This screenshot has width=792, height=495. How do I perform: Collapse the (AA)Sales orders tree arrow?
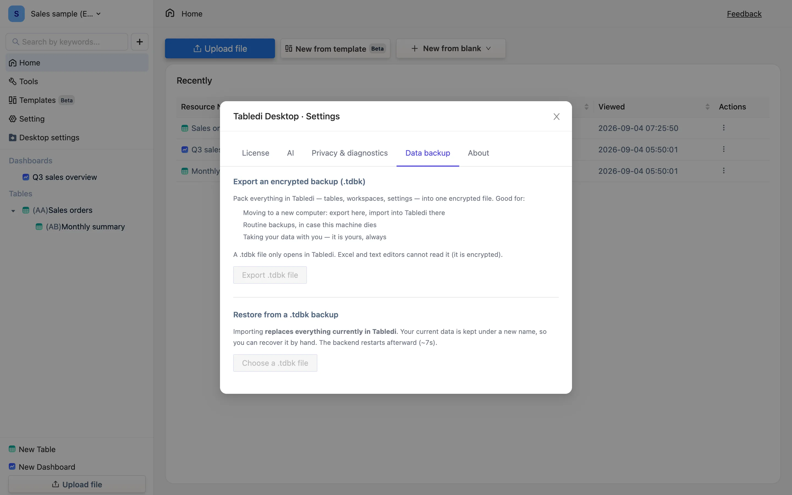pos(13,211)
